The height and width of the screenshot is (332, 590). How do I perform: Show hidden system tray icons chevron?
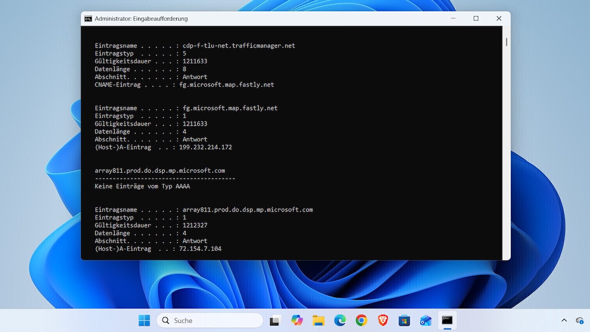point(564,320)
